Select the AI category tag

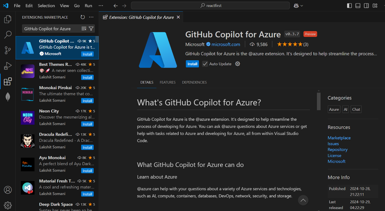click(x=345, y=109)
